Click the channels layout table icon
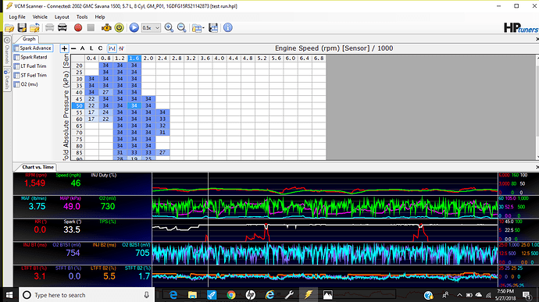This screenshot has width=539, height=302. pyautogui.click(x=213, y=28)
